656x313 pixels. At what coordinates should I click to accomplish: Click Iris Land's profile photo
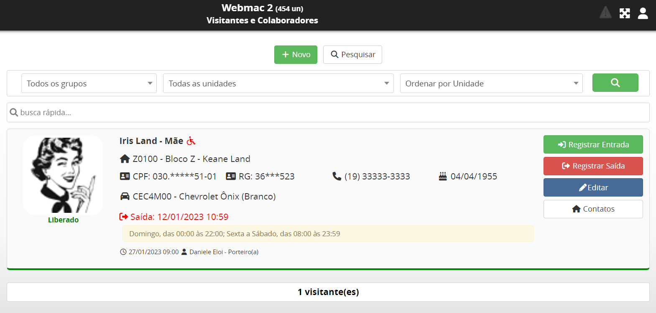pyautogui.click(x=63, y=175)
